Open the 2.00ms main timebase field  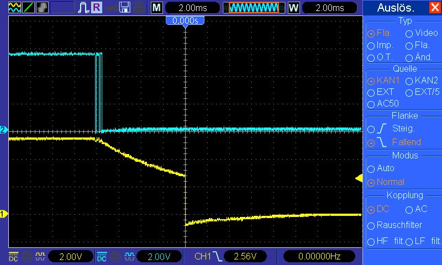[x=192, y=8]
